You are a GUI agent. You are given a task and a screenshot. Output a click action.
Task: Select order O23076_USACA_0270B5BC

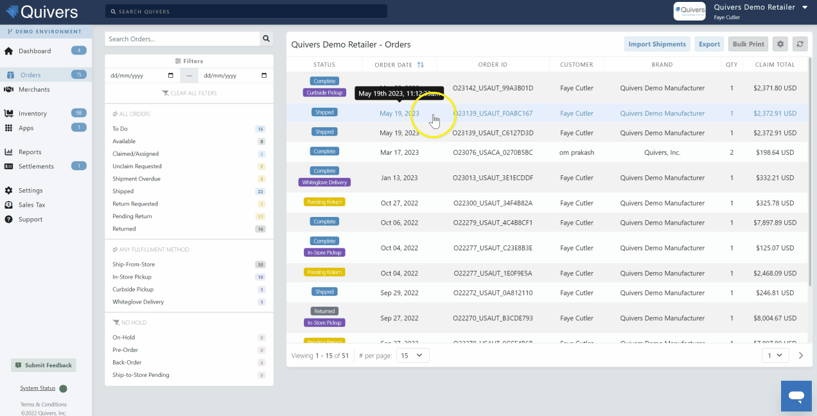493,153
